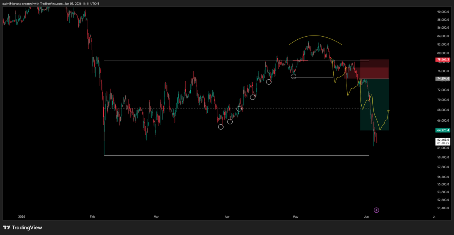Click the TradingView logo at the bottom
The image size is (454, 235).
(23, 227)
